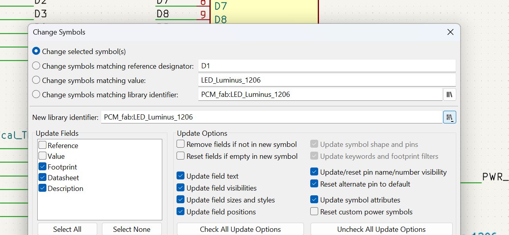Enable "Reset custom power symbols"

click(x=315, y=212)
